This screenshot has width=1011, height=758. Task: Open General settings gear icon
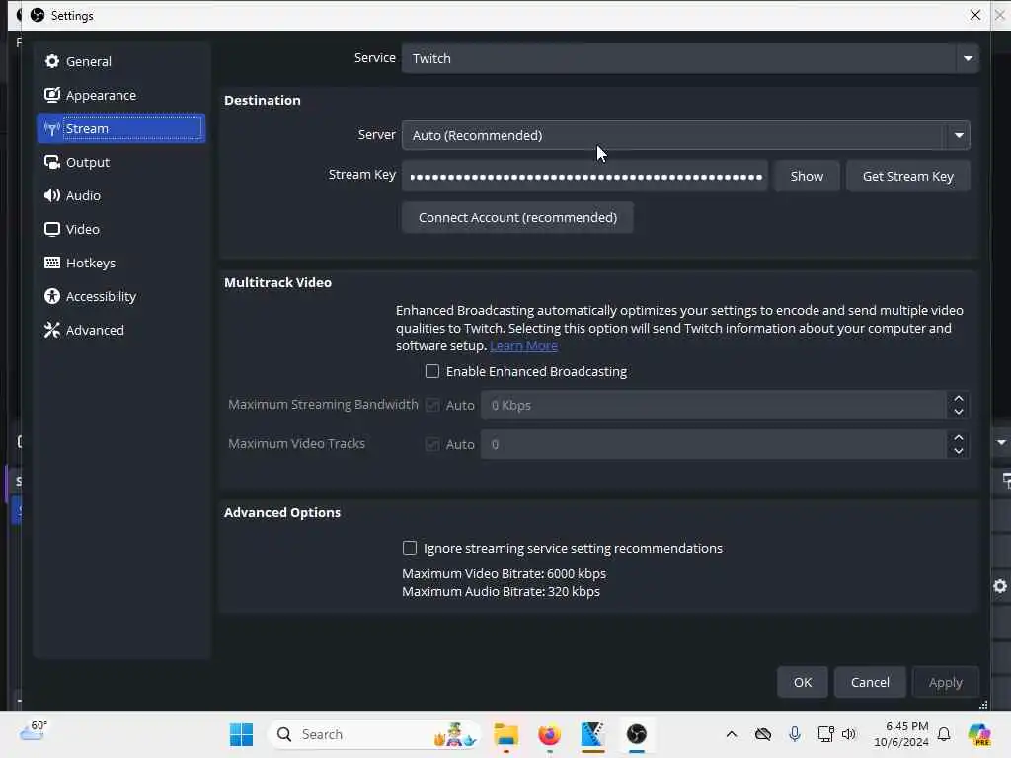pos(52,61)
